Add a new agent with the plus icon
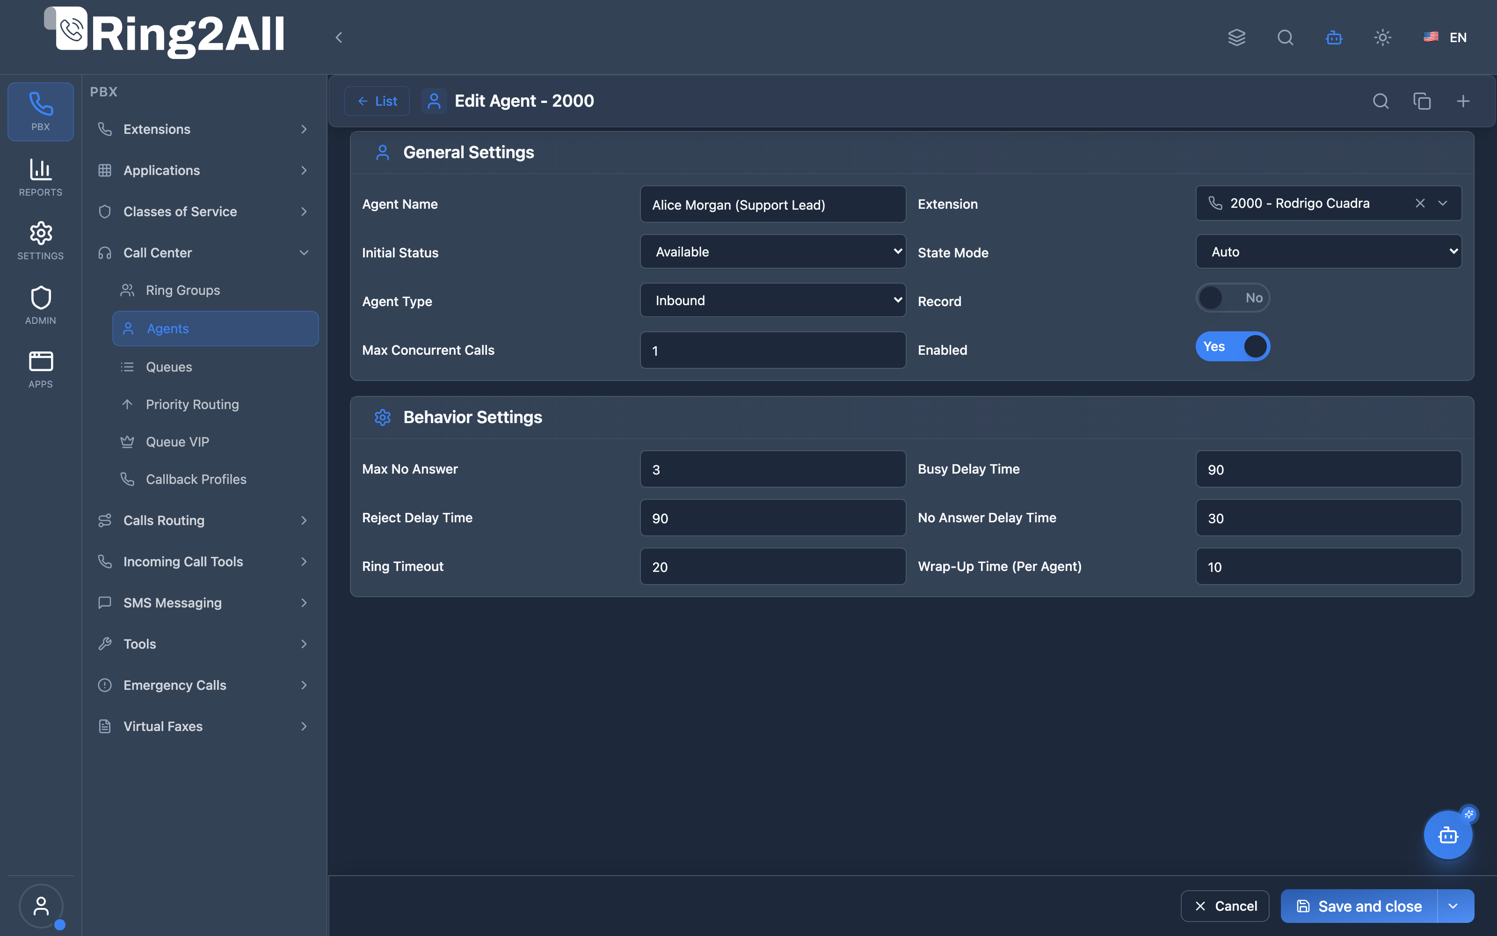Screen dimensions: 1497x936 [1462, 101]
